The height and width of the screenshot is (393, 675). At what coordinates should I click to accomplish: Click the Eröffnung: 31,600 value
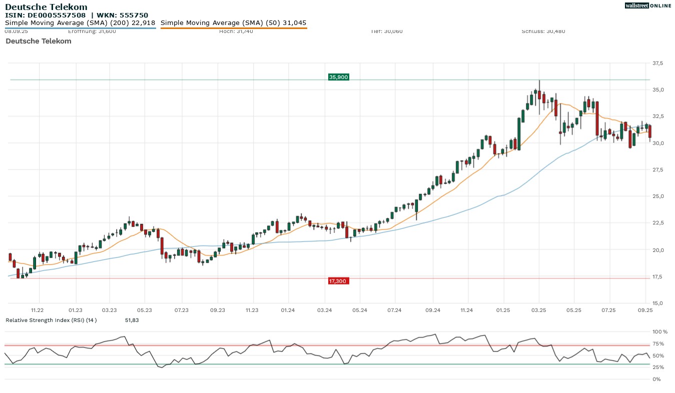click(x=92, y=31)
